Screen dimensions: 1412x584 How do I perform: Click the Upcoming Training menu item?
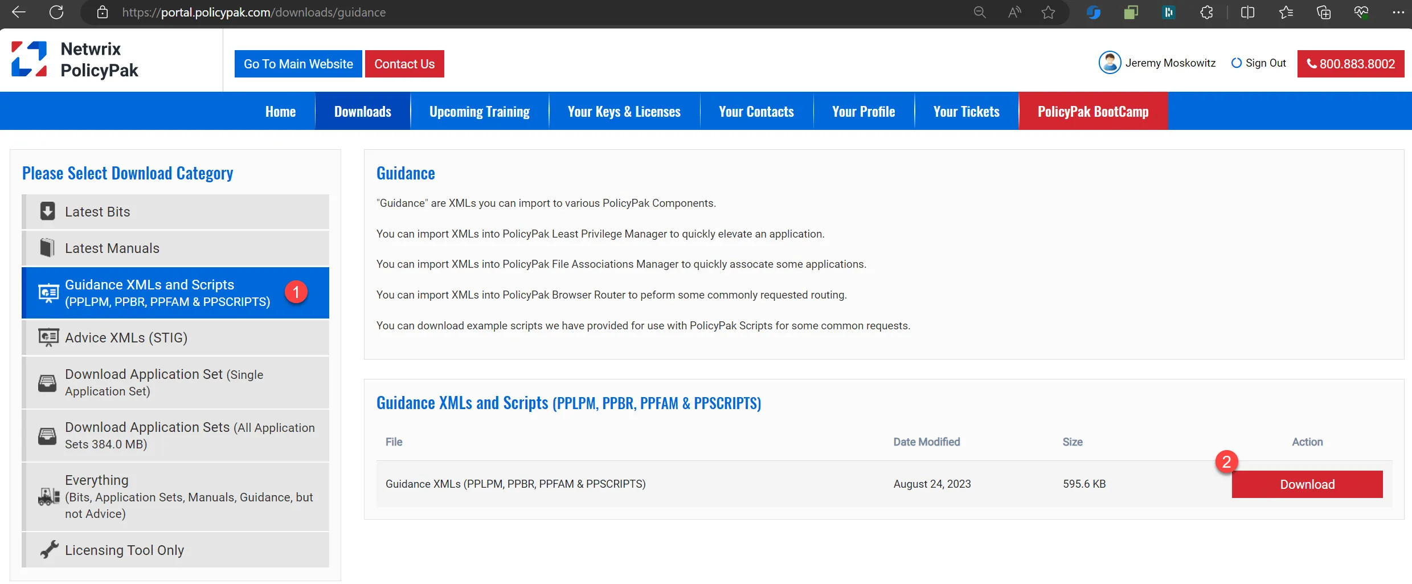479,111
